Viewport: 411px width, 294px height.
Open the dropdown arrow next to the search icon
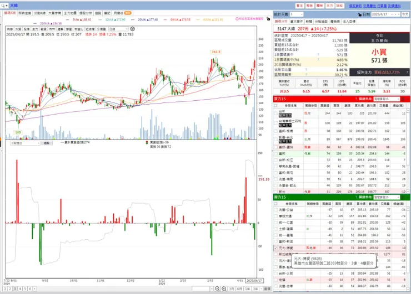coord(7,6)
